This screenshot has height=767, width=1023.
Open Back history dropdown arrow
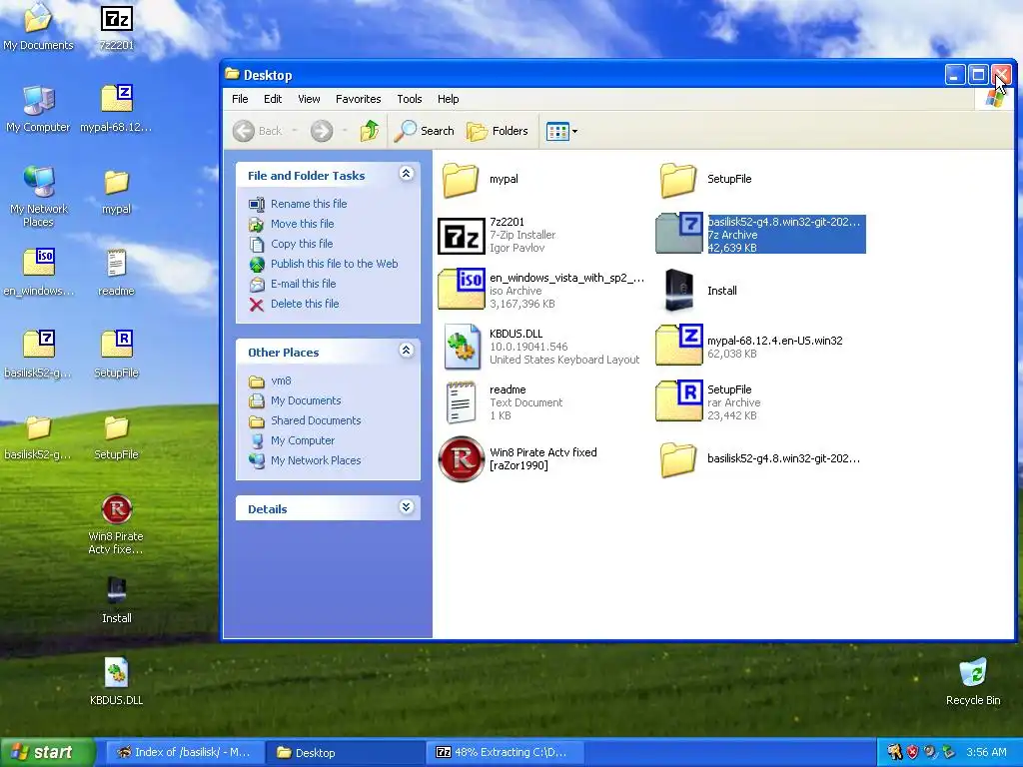pos(295,131)
